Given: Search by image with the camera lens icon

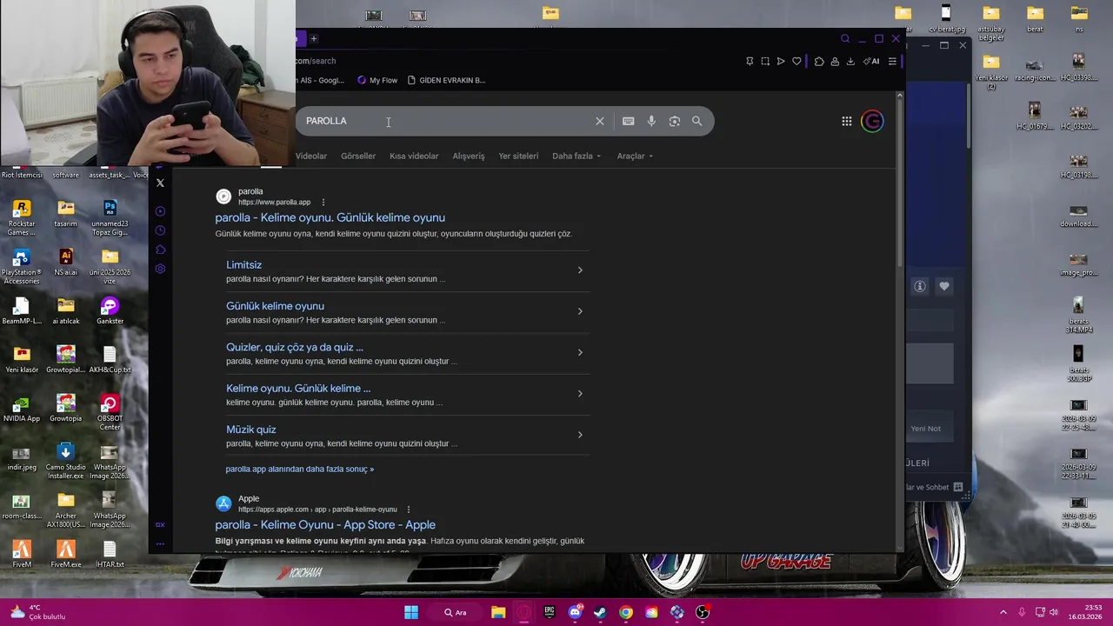Looking at the screenshot, I should pyautogui.click(x=674, y=122).
